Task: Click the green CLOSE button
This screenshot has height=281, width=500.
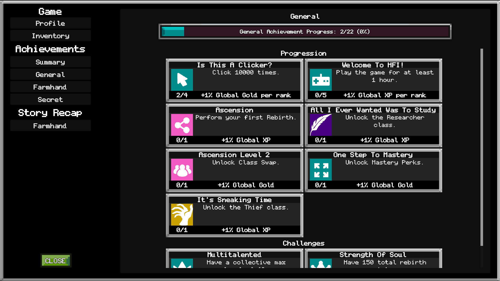Action: (56, 260)
